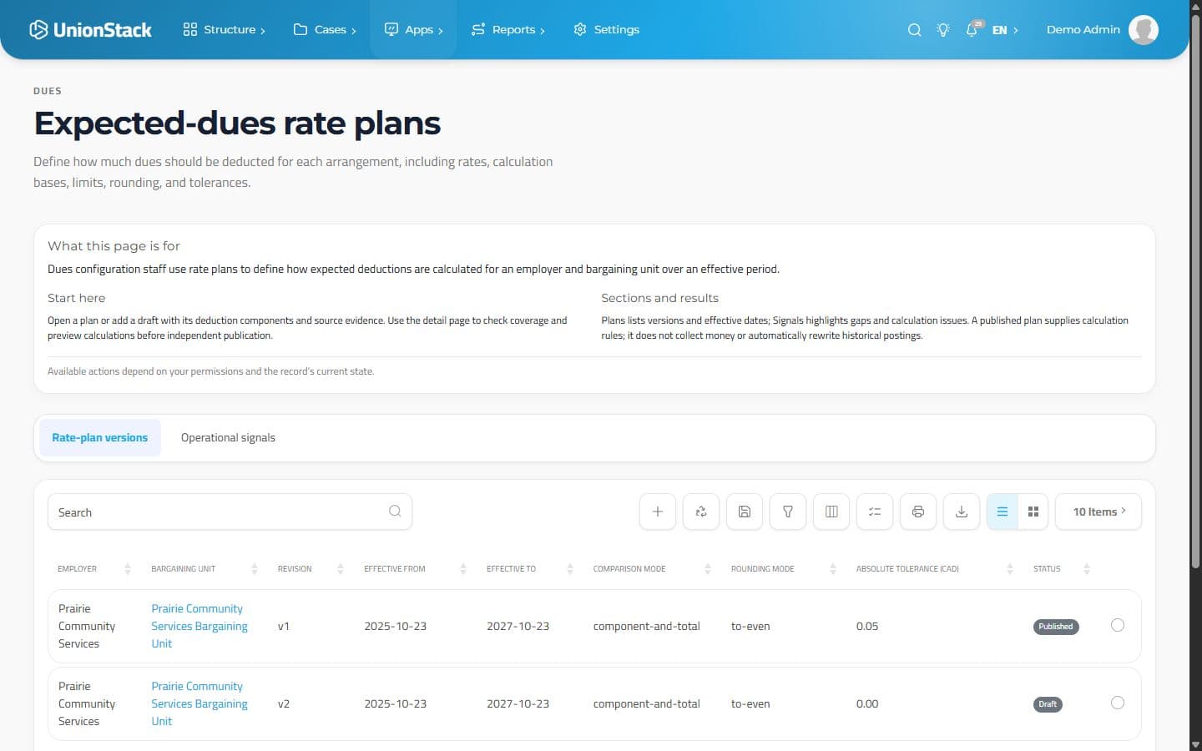The width and height of the screenshot is (1202, 751).
Task: Open the search icon in top bar
Action: [914, 30]
